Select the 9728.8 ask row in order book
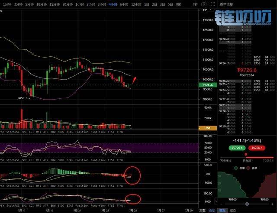This screenshot has width=277, height=214. click(x=235, y=39)
